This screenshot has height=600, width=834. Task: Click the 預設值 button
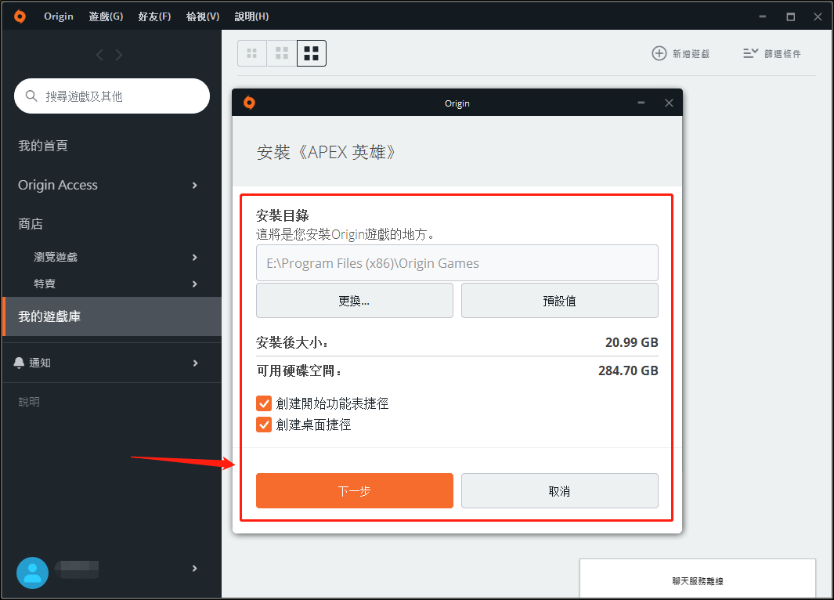click(x=560, y=301)
